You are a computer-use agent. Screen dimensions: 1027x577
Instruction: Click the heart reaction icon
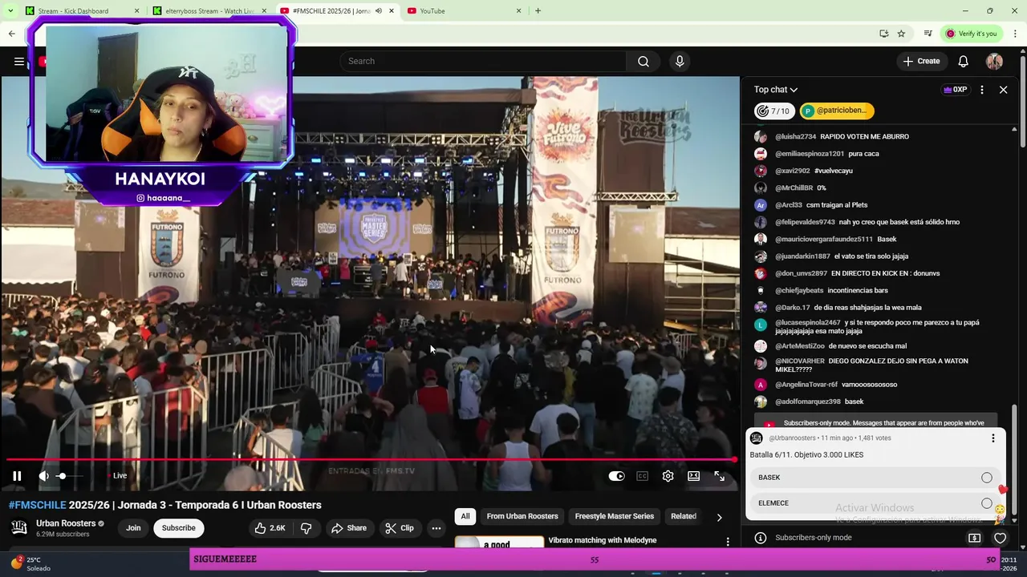pos(1000,539)
